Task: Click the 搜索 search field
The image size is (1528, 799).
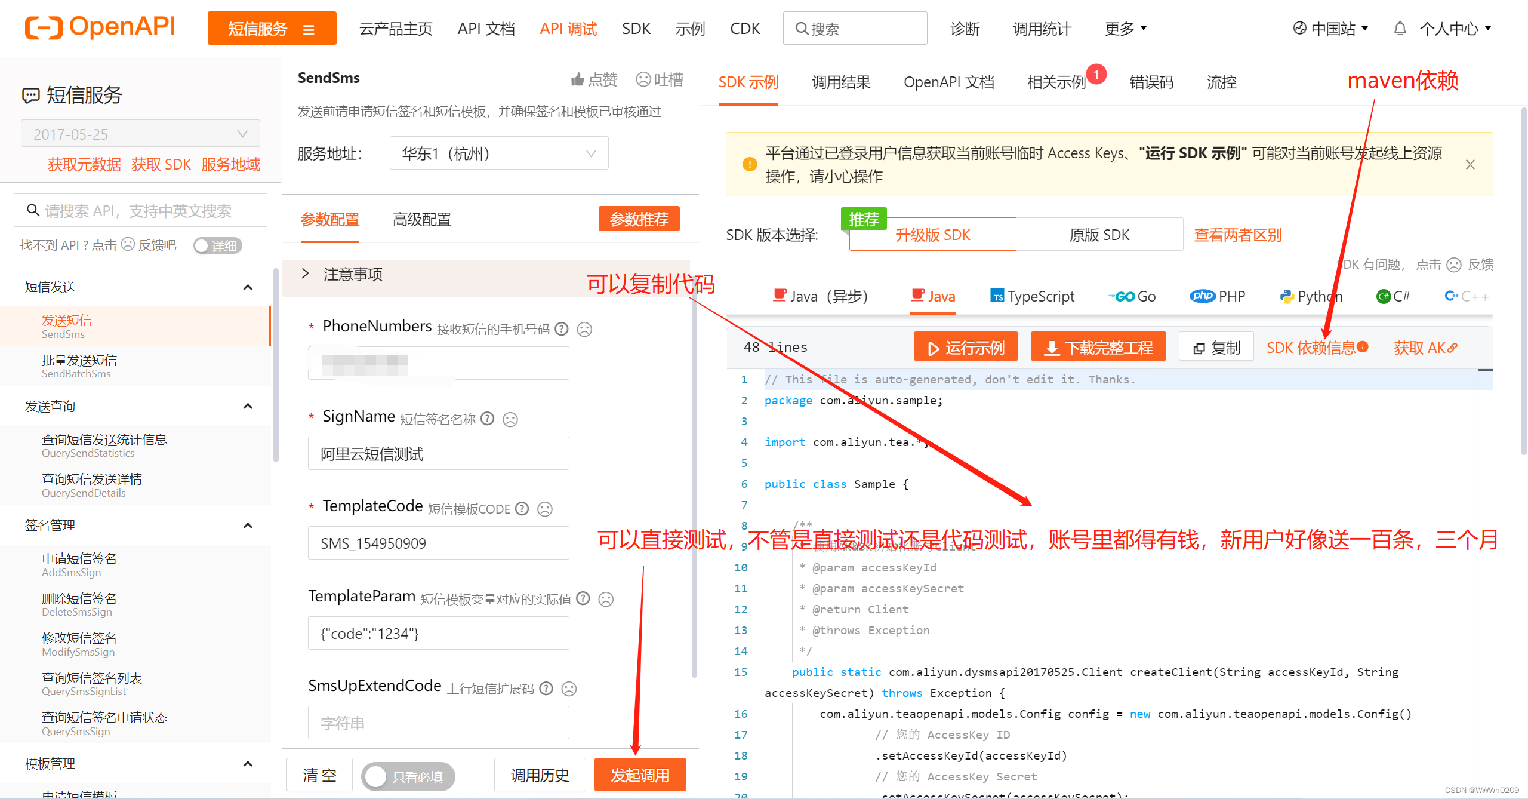Action: [x=855, y=28]
